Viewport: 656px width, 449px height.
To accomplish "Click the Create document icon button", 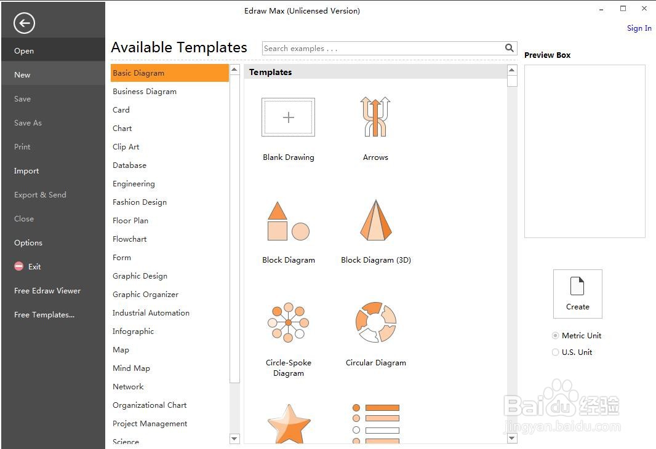I will tap(577, 294).
